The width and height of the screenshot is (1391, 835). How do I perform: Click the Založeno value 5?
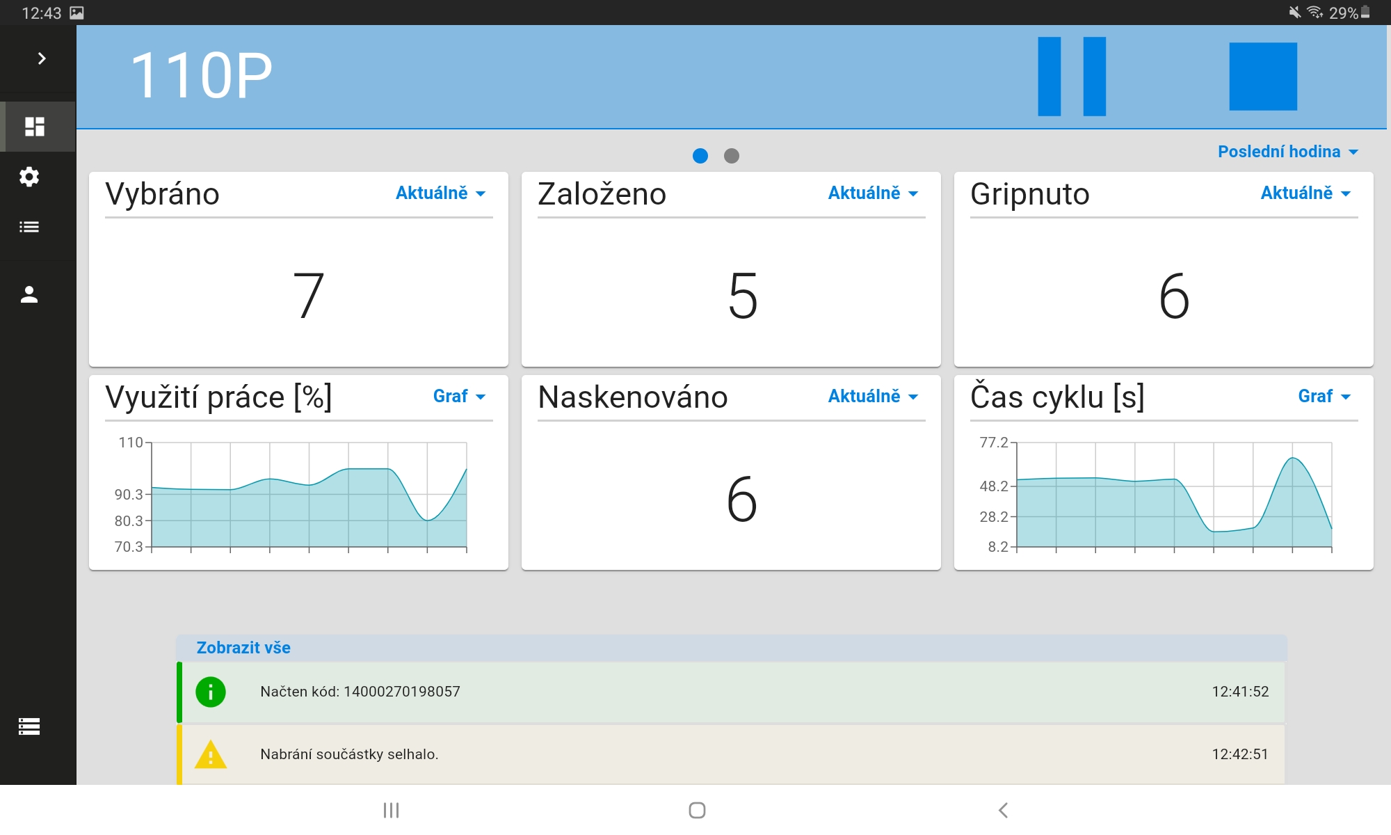[742, 296]
